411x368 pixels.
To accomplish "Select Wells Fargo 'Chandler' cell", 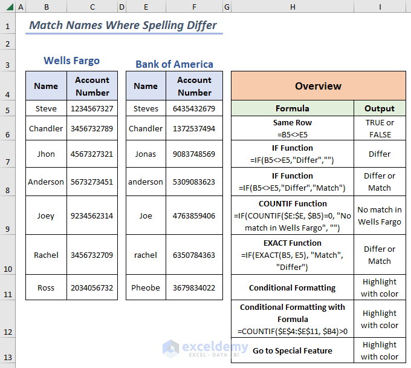I will (x=46, y=128).
